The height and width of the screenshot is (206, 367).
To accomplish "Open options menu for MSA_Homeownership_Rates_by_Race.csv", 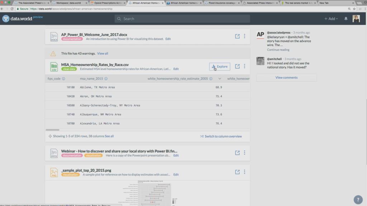I will pyautogui.click(x=244, y=66).
